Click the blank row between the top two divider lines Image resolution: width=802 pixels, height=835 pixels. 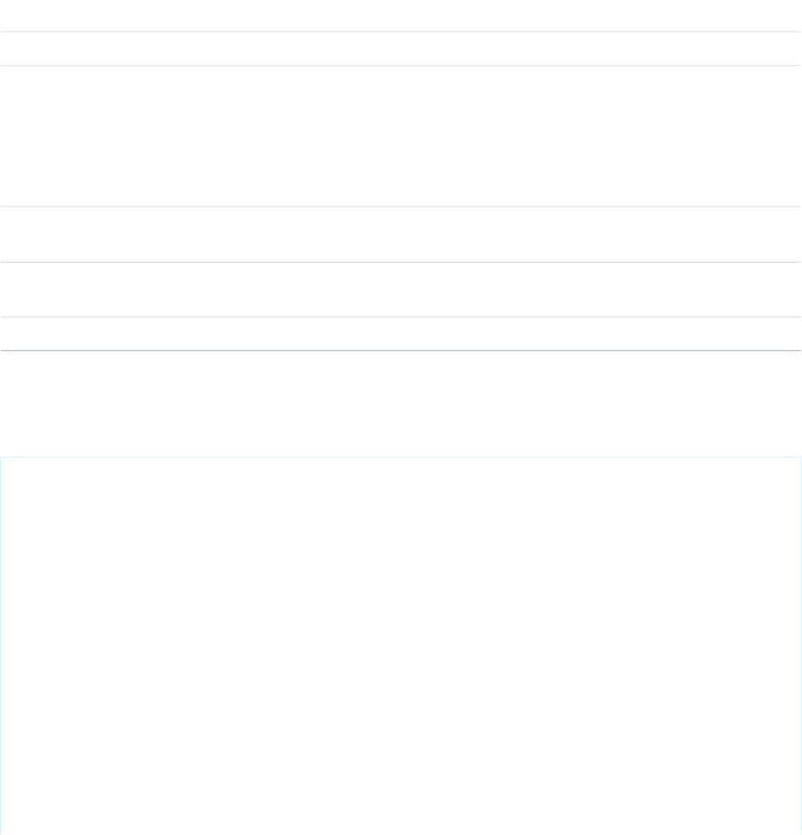point(401,49)
